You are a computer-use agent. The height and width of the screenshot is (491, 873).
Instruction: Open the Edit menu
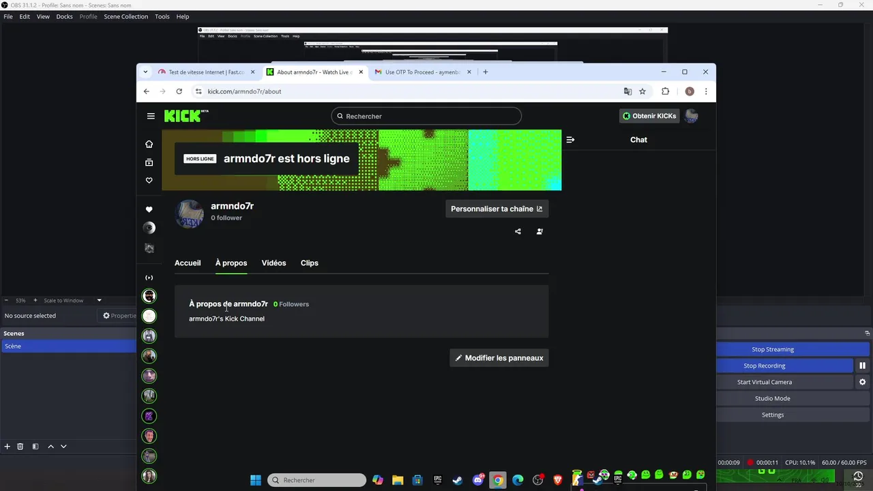(25, 16)
